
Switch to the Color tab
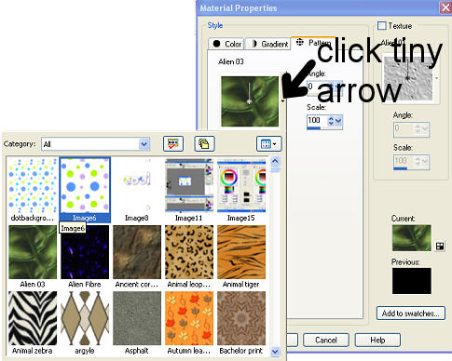pos(226,44)
